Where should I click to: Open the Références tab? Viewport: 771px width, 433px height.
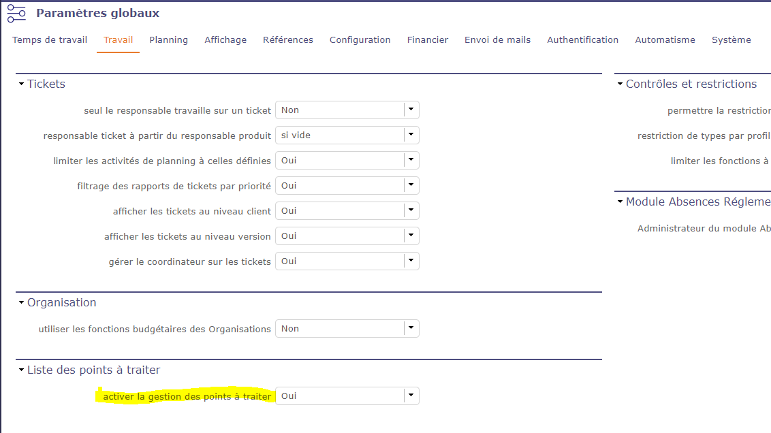(288, 40)
